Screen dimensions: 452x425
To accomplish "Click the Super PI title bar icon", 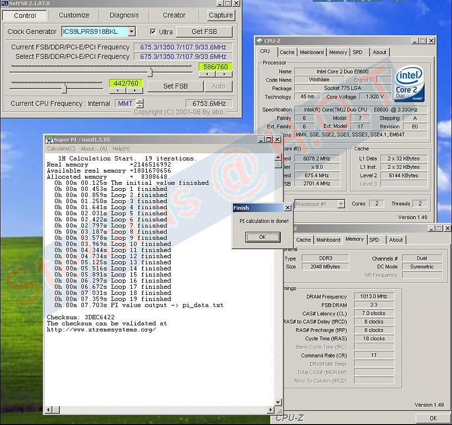I will tap(49, 139).
